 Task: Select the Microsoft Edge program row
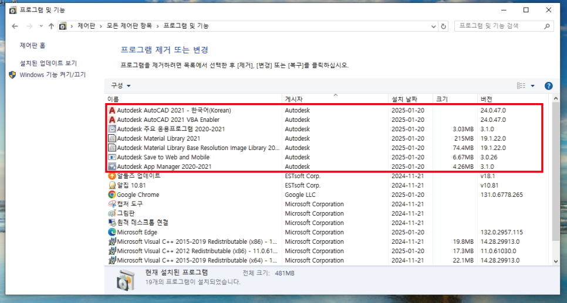(328, 232)
